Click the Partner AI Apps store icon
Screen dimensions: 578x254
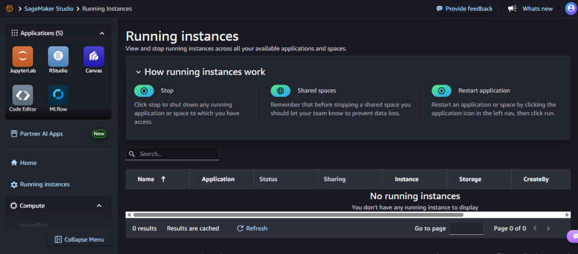14,134
